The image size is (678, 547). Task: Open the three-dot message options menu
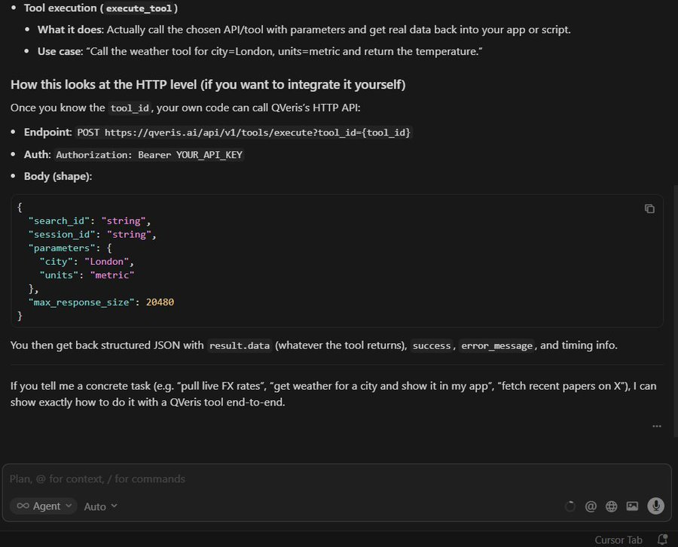point(656,426)
